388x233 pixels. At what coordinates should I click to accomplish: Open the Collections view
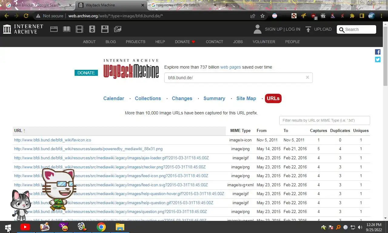pyautogui.click(x=148, y=98)
